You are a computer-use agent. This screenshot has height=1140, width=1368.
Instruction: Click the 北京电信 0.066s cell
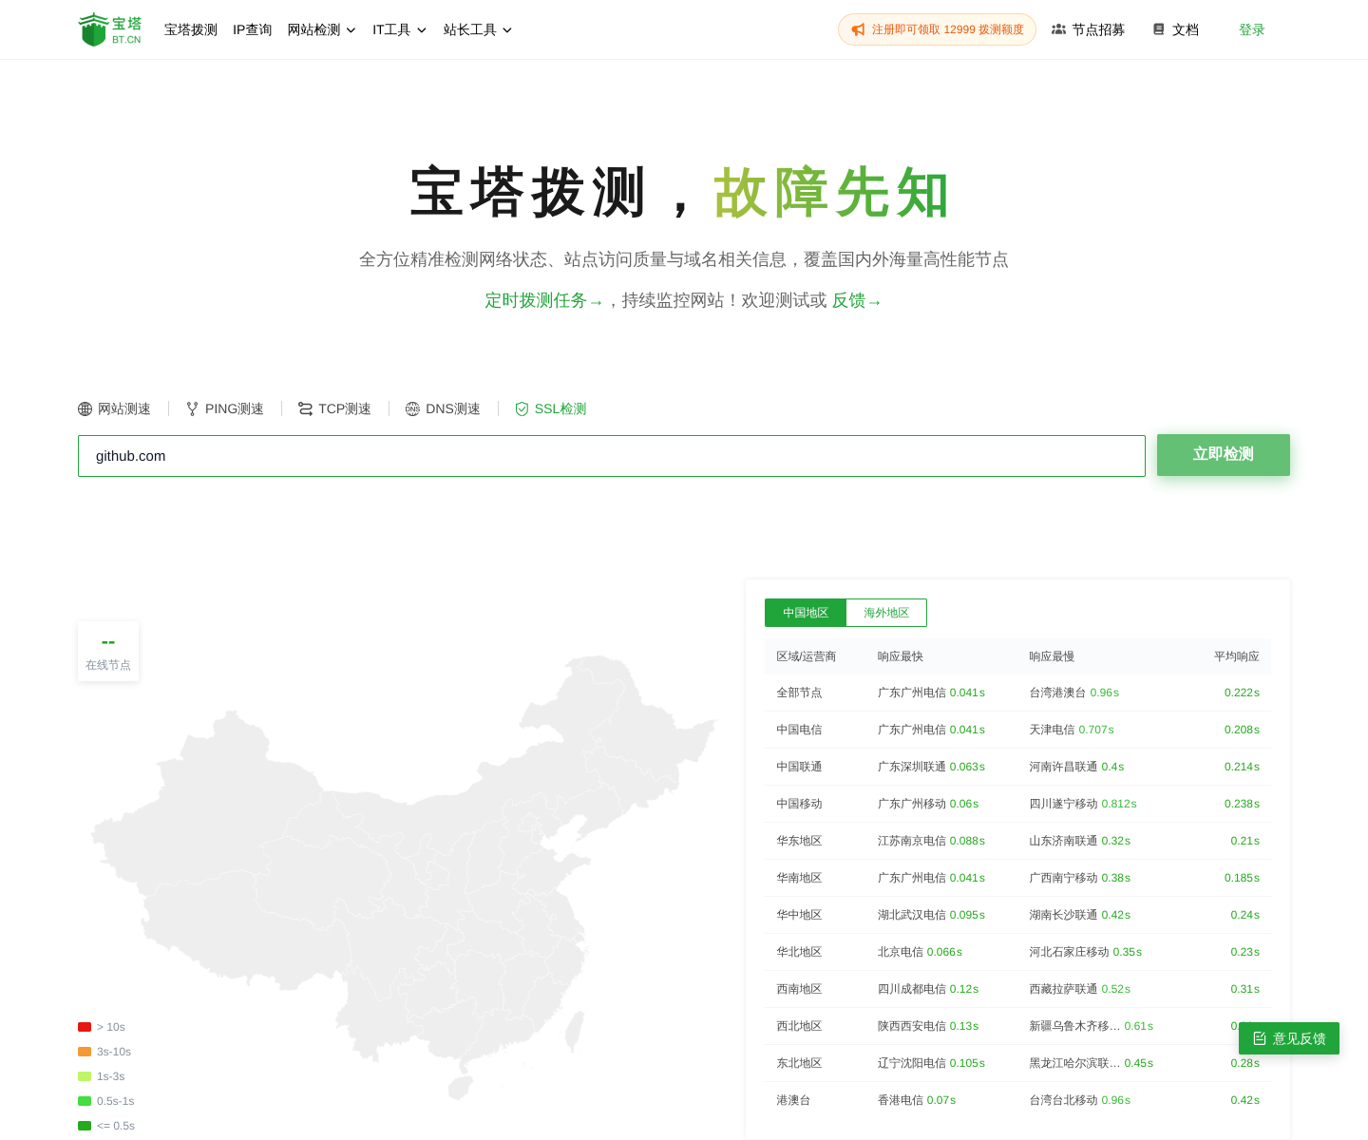(x=920, y=952)
